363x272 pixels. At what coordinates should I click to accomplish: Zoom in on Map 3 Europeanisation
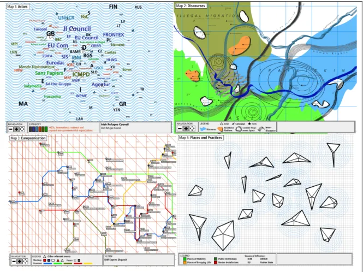pos(20,261)
